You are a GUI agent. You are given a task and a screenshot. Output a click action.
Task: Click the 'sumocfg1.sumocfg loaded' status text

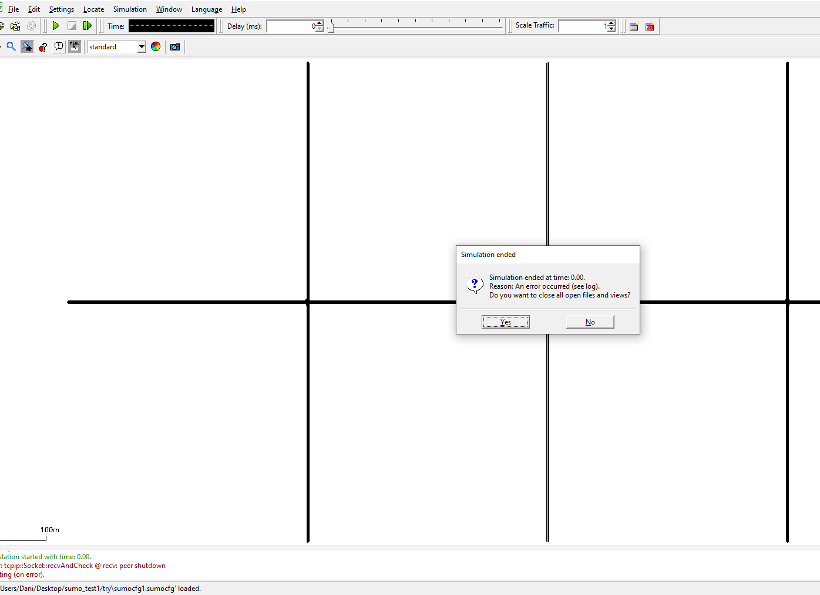pyautogui.click(x=100, y=589)
